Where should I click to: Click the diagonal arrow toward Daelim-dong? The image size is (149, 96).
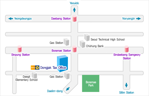(68, 89)
